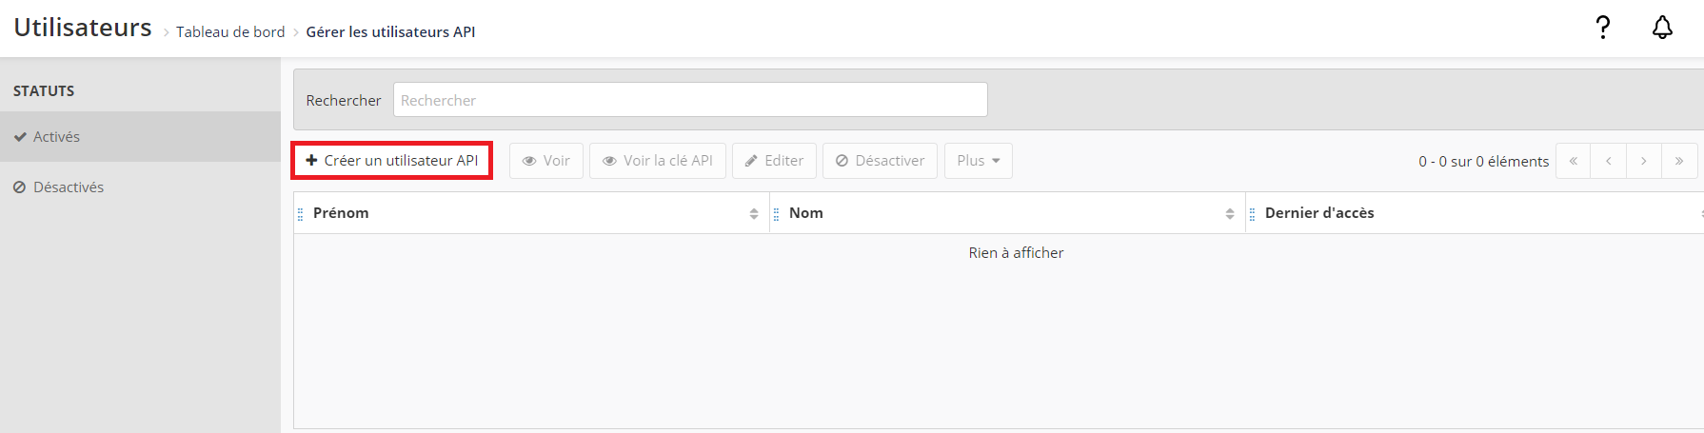Click the Editer pencil button
This screenshot has height=433, width=1704.
(x=774, y=161)
